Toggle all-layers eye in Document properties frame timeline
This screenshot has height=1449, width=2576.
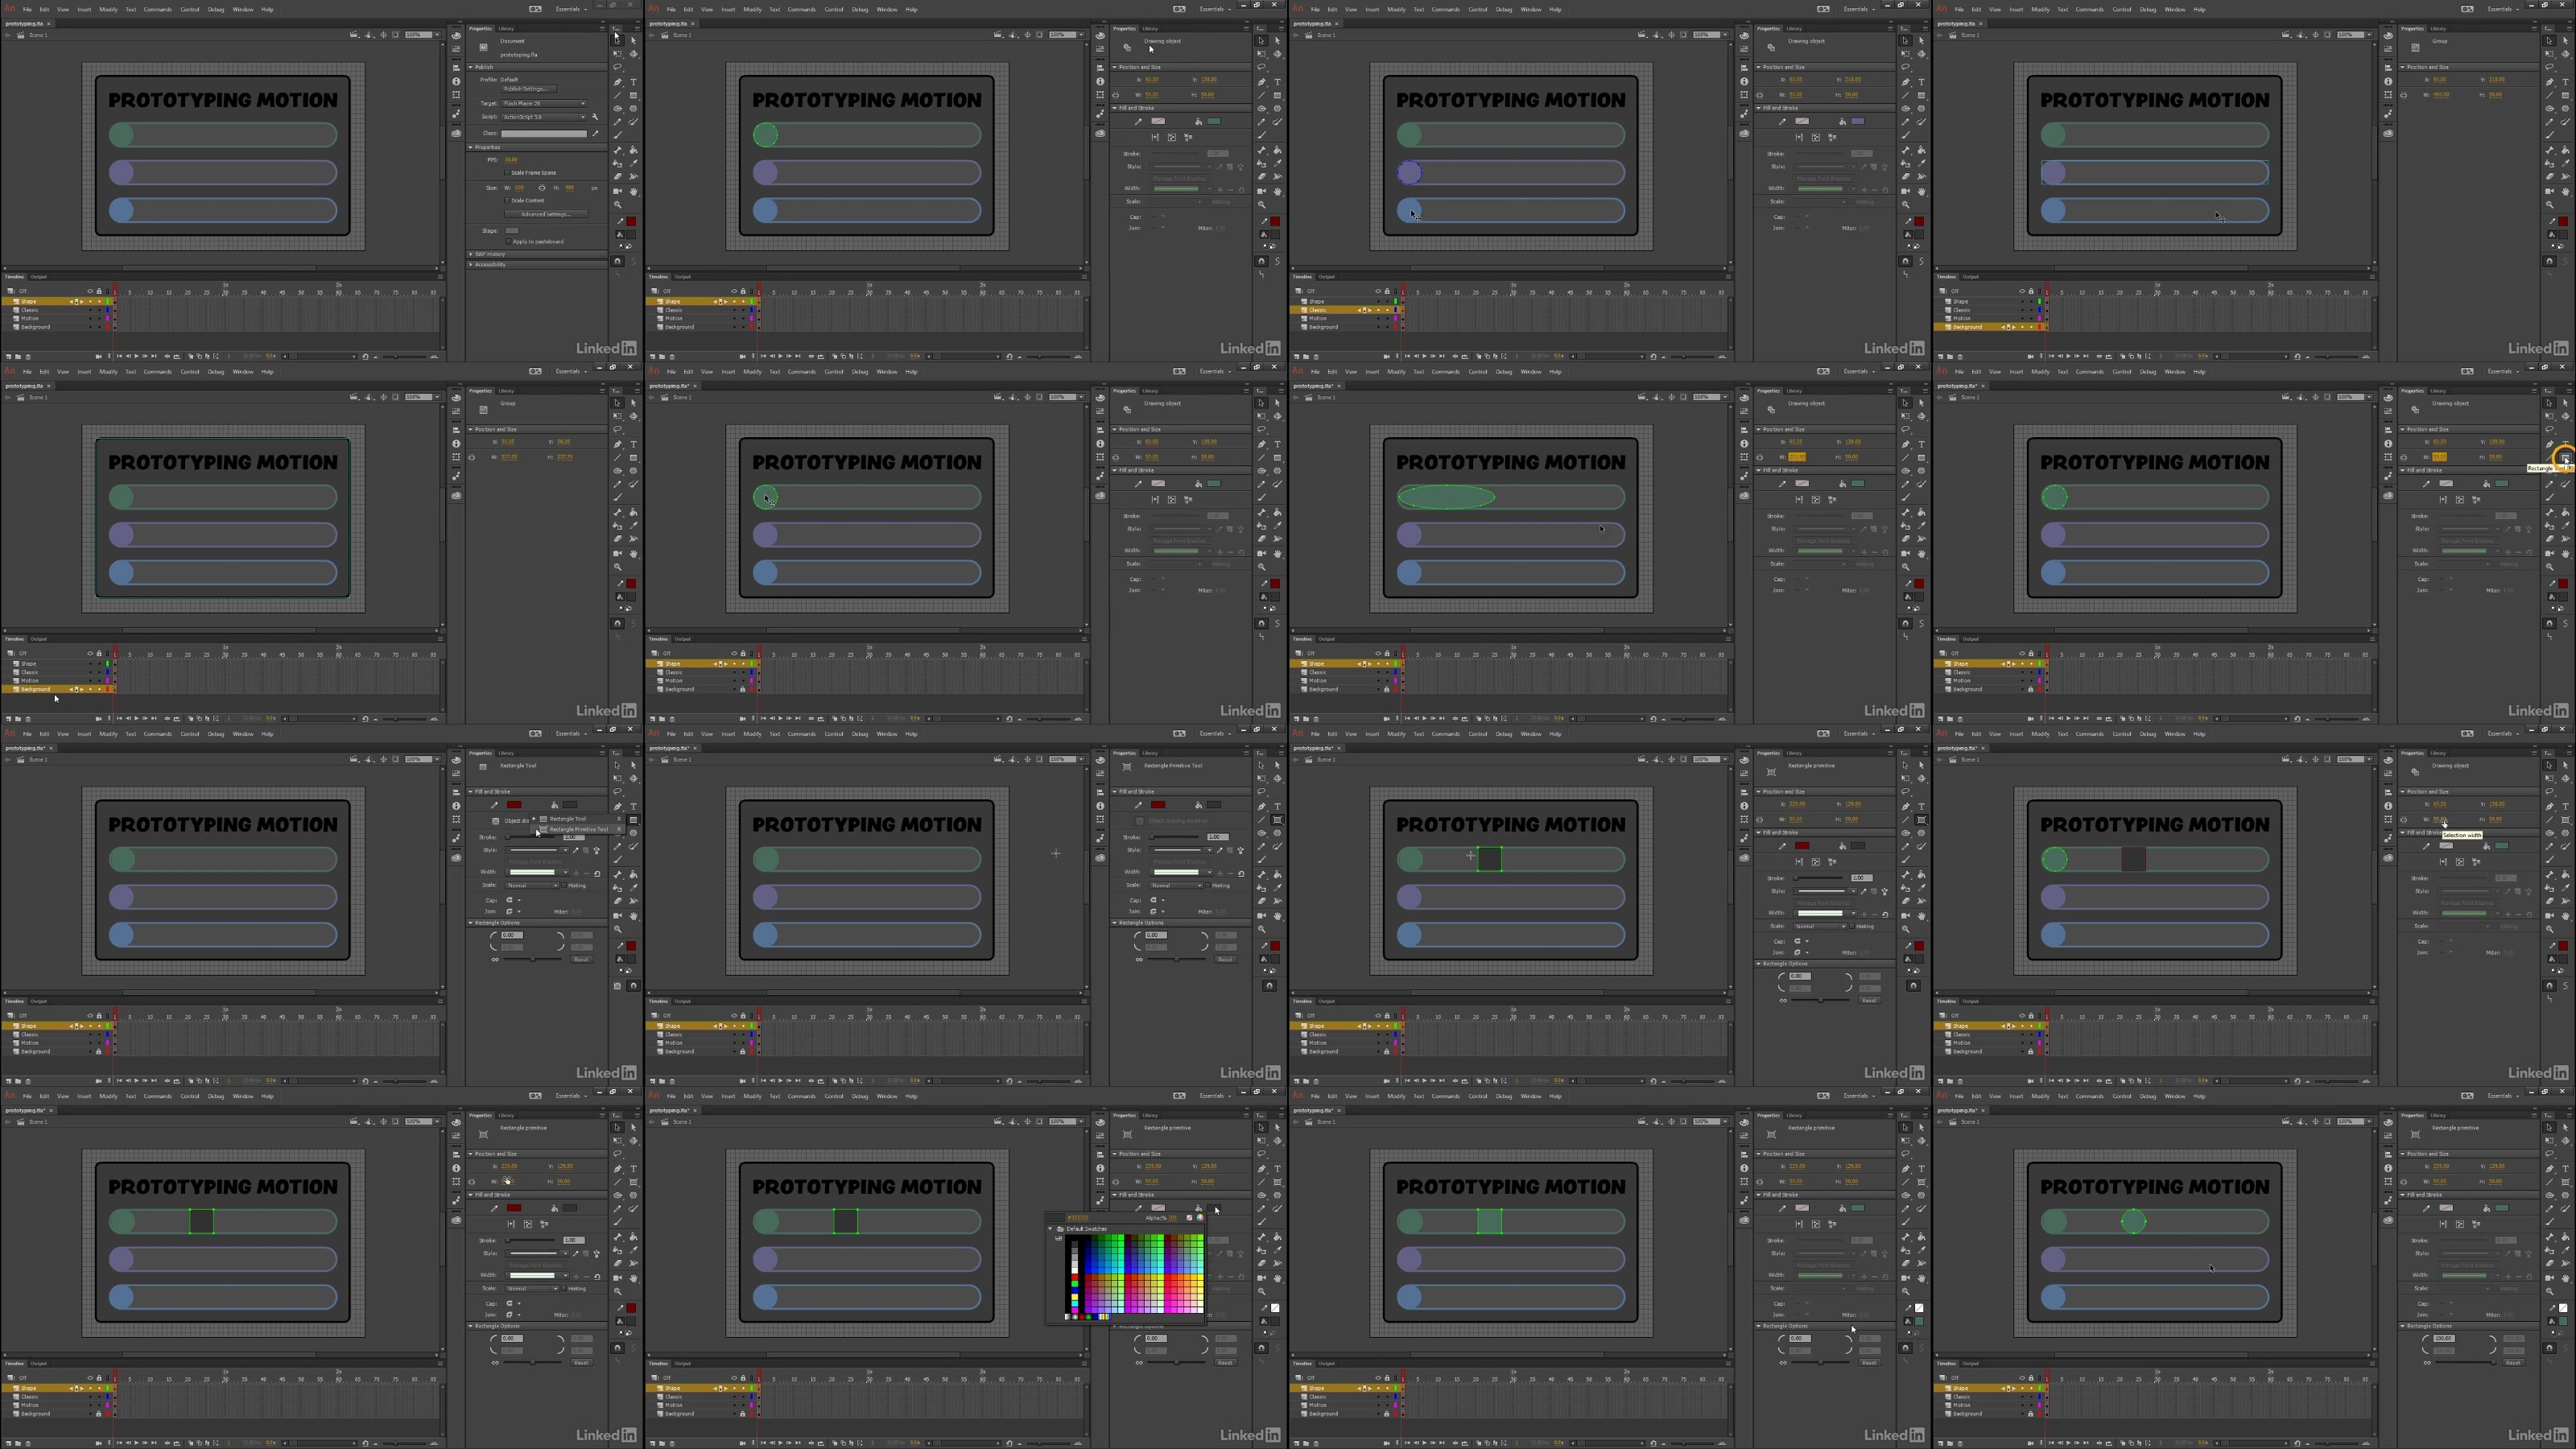[90, 291]
